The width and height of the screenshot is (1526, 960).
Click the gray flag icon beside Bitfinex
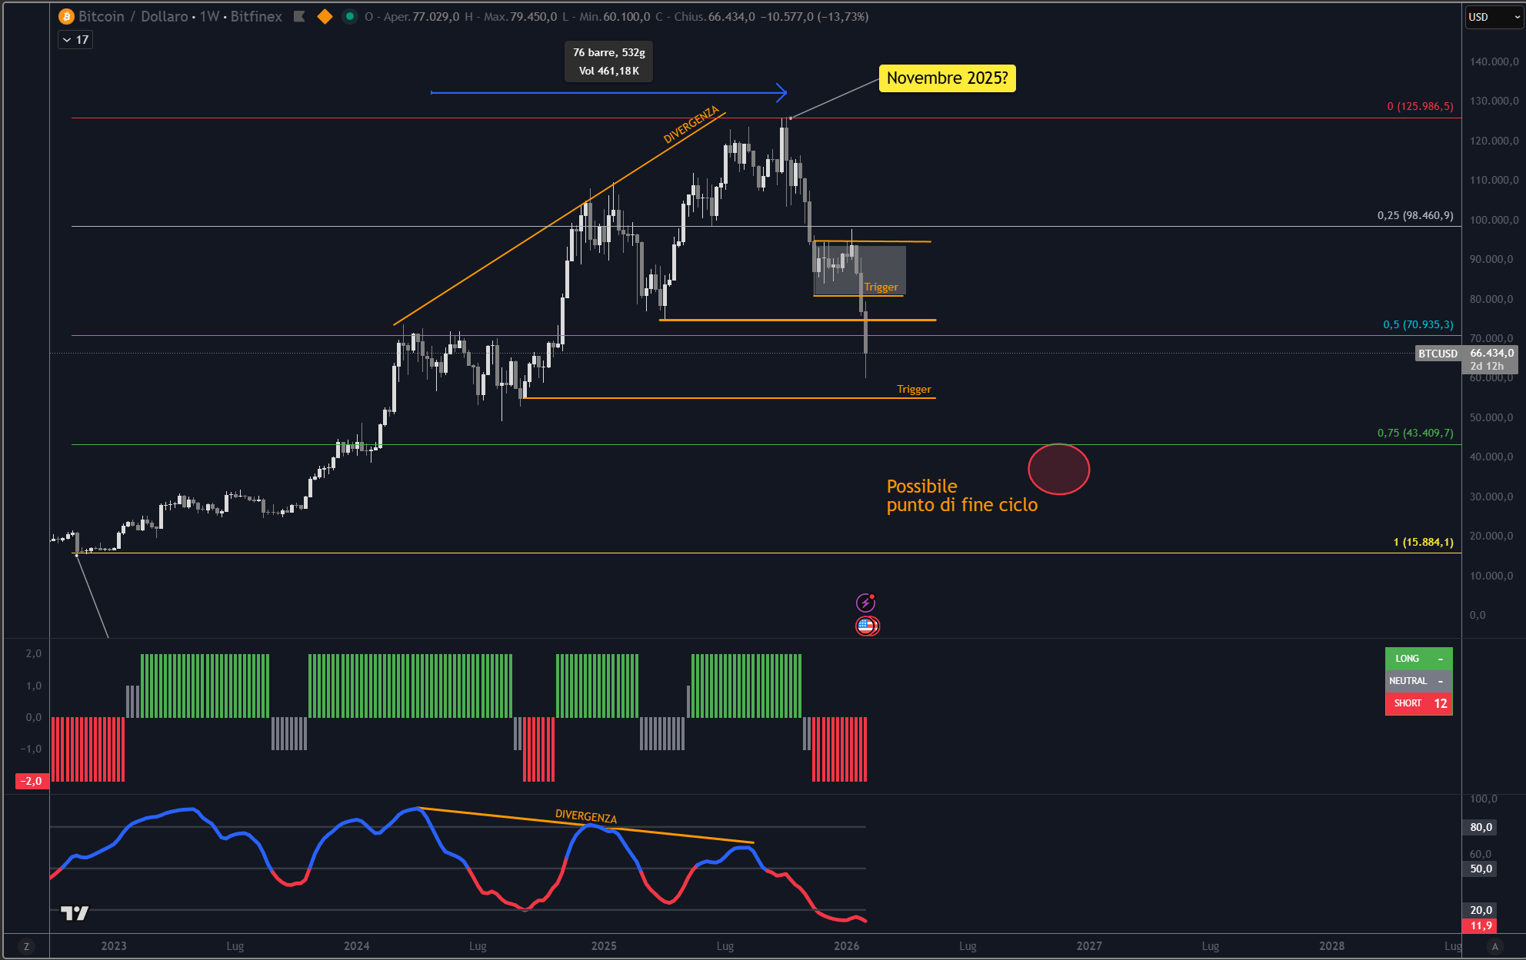tap(300, 17)
